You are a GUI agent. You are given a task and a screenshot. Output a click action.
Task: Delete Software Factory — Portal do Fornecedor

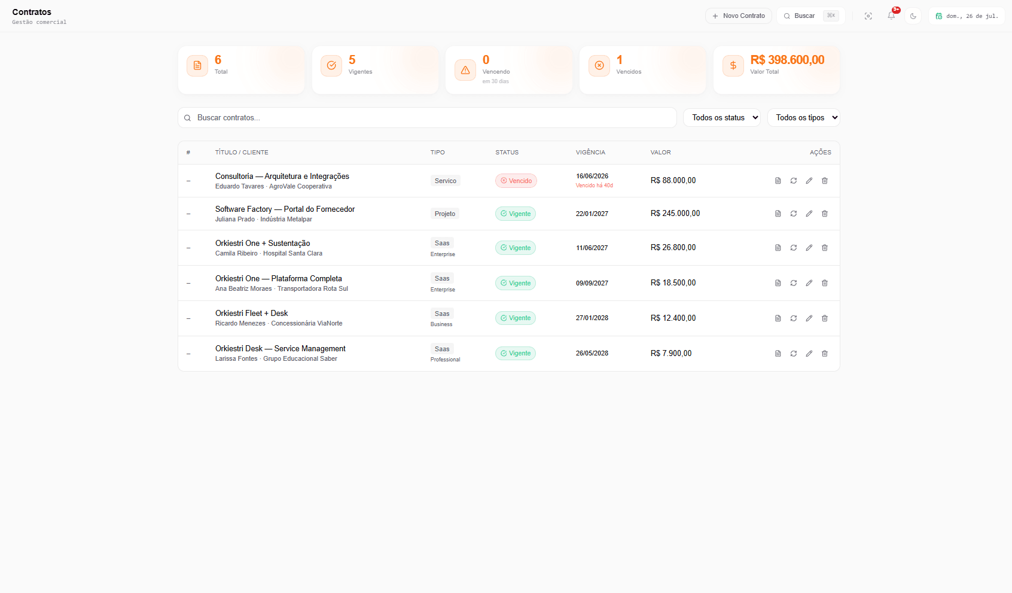pos(824,214)
